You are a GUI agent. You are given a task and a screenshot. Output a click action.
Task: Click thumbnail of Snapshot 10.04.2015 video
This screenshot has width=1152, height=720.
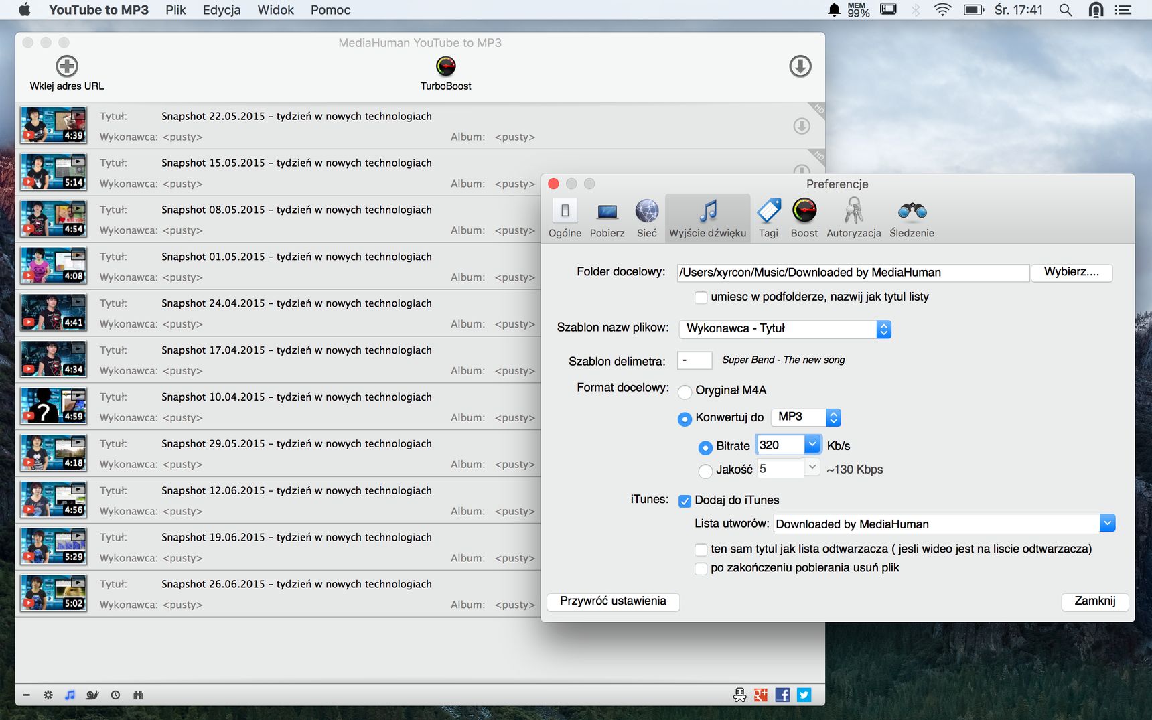pos(54,405)
